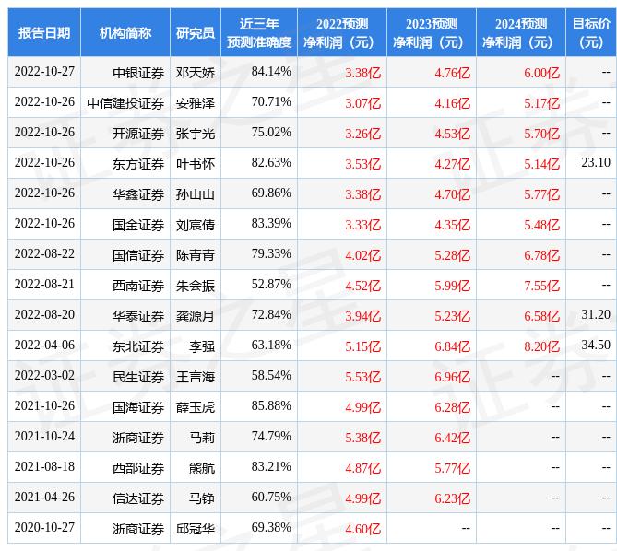617x551 pixels.
Task: Click analyst name 陈青青
Action: coord(196,255)
